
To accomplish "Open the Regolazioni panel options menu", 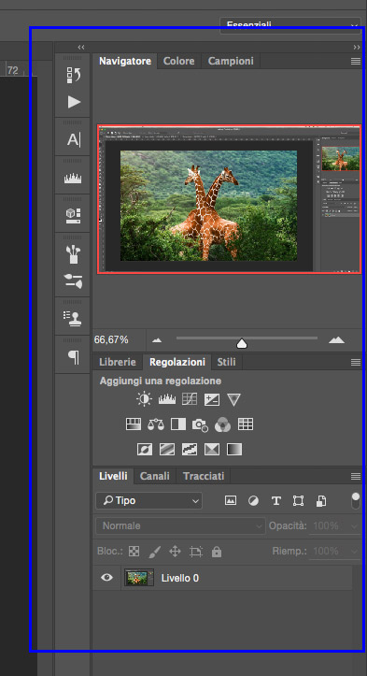I will 356,362.
